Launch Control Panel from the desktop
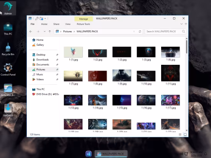211x158 pixels. click(8, 69)
